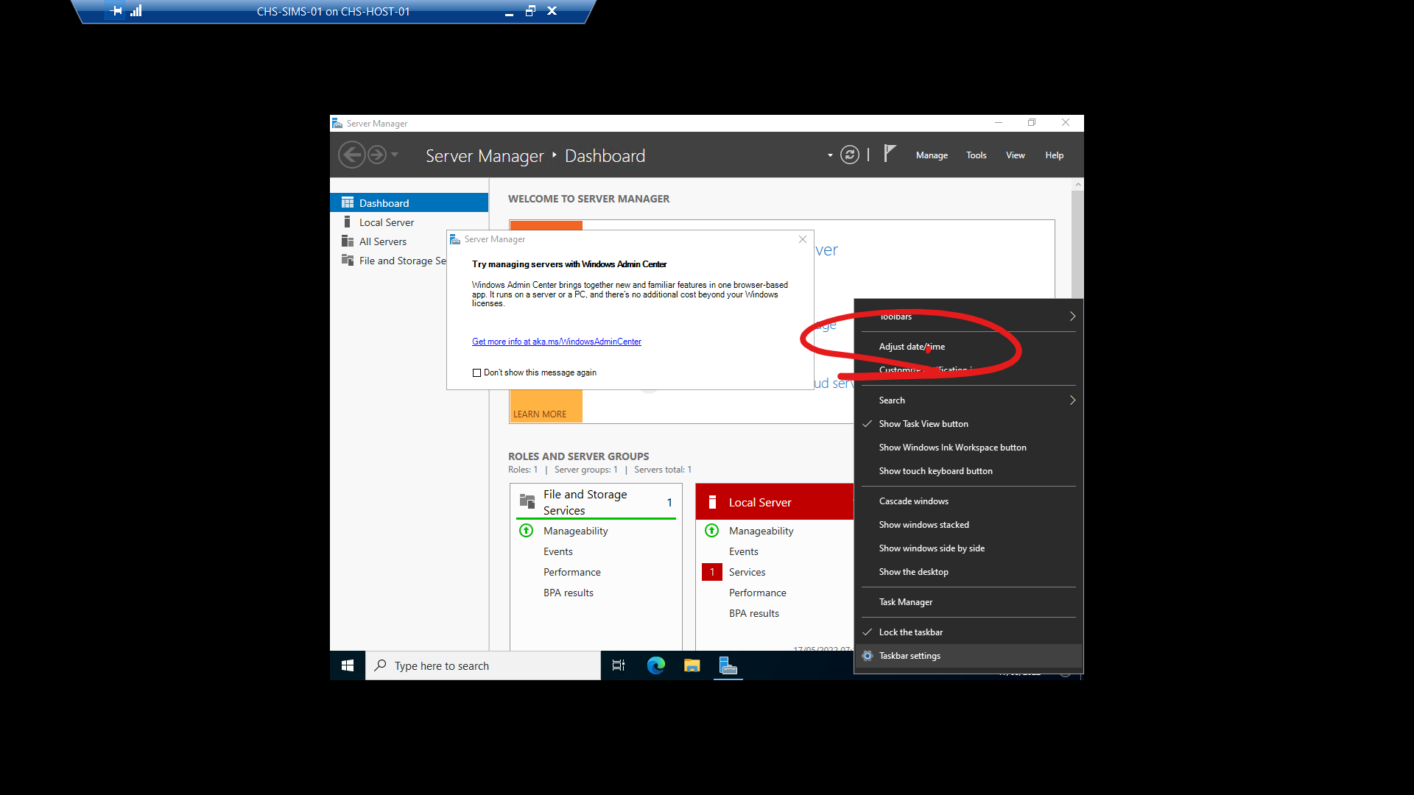Open the Windows Start menu

tap(348, 665)
